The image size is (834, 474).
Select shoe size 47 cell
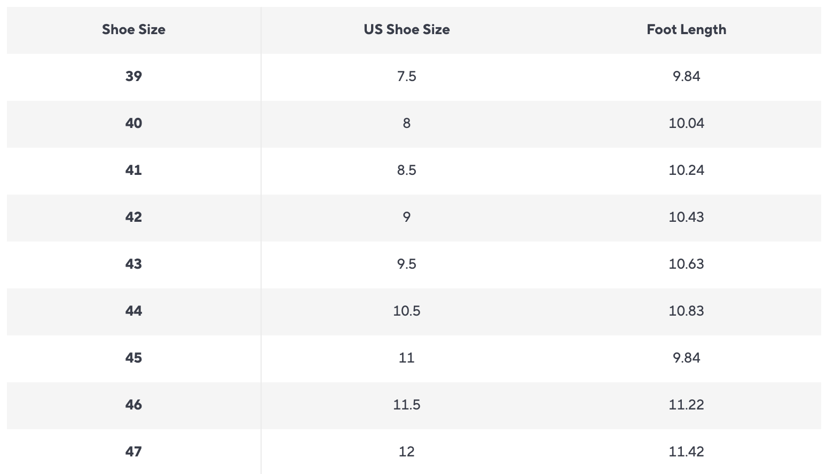tap(133, 452)
